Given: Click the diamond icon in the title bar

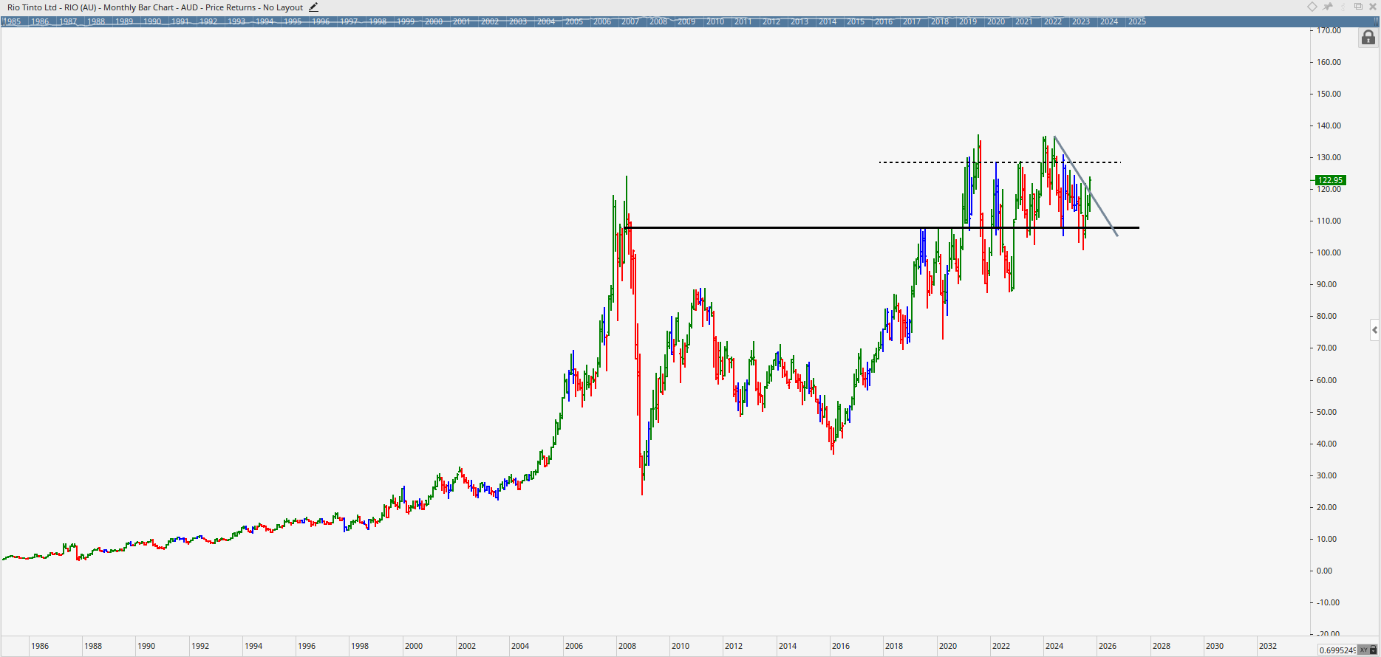Looking at the screenshot, I should [1312, 7].
